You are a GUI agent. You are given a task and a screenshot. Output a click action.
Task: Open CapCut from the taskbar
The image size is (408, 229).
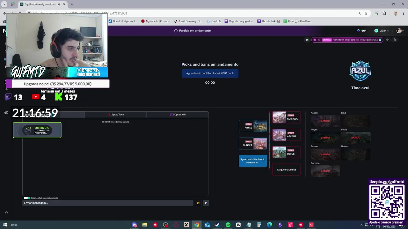pos(238,225)
